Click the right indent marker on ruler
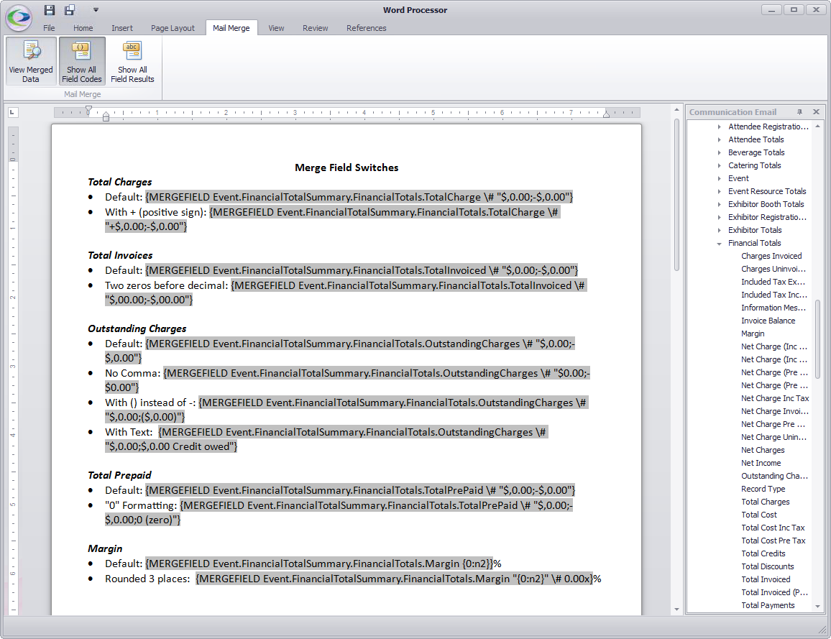 (x=606, y=114)
